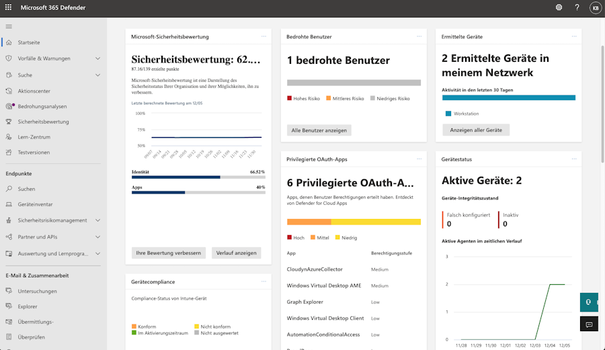
Task: Expand Sicherheitsrisikomanagement chevron
Action: coord(97,220)
